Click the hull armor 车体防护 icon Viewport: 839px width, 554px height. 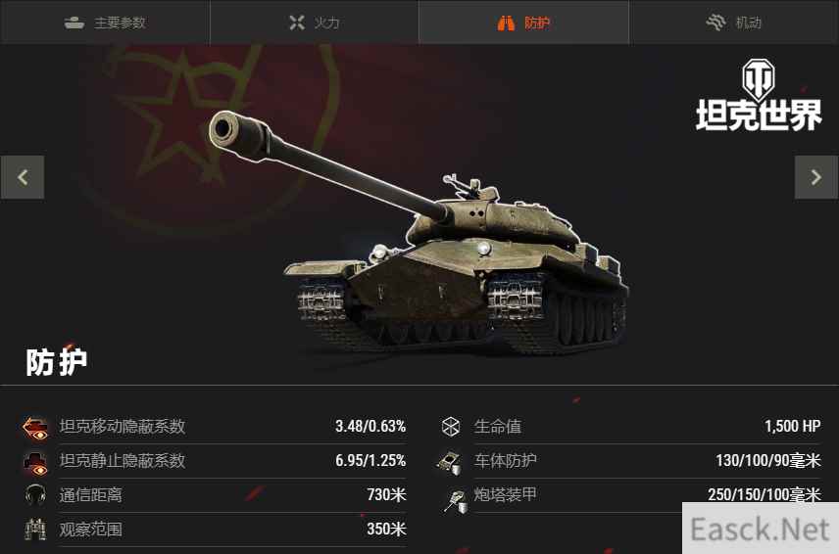coord(450,463)
